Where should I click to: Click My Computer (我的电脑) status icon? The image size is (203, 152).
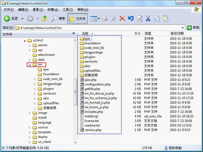[166, 148]
